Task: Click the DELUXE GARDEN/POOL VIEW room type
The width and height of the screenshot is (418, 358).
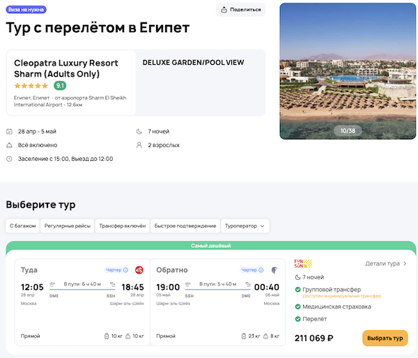Action: pos(193,63)
